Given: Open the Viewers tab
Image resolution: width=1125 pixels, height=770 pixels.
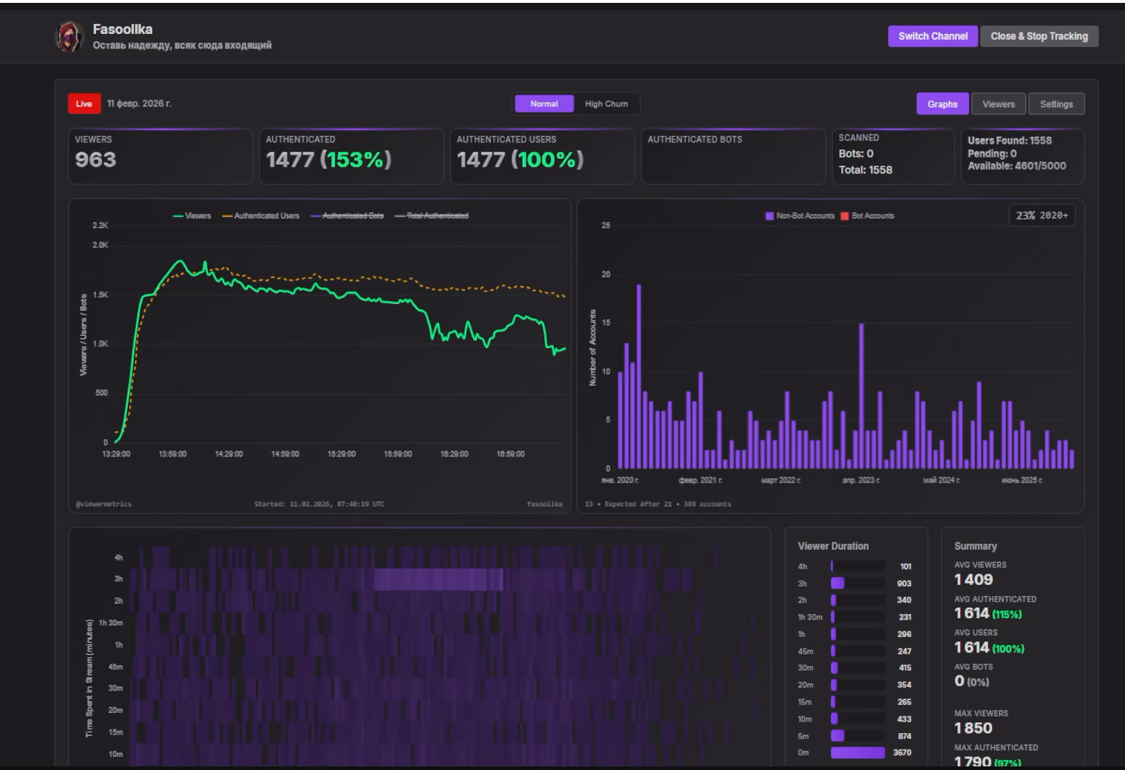Looking at the screenshot, I should tap(999, 104).
